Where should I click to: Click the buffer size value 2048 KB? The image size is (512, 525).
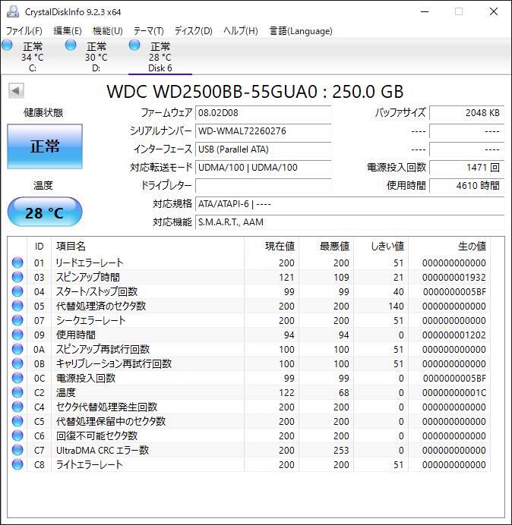coord(466,113)
